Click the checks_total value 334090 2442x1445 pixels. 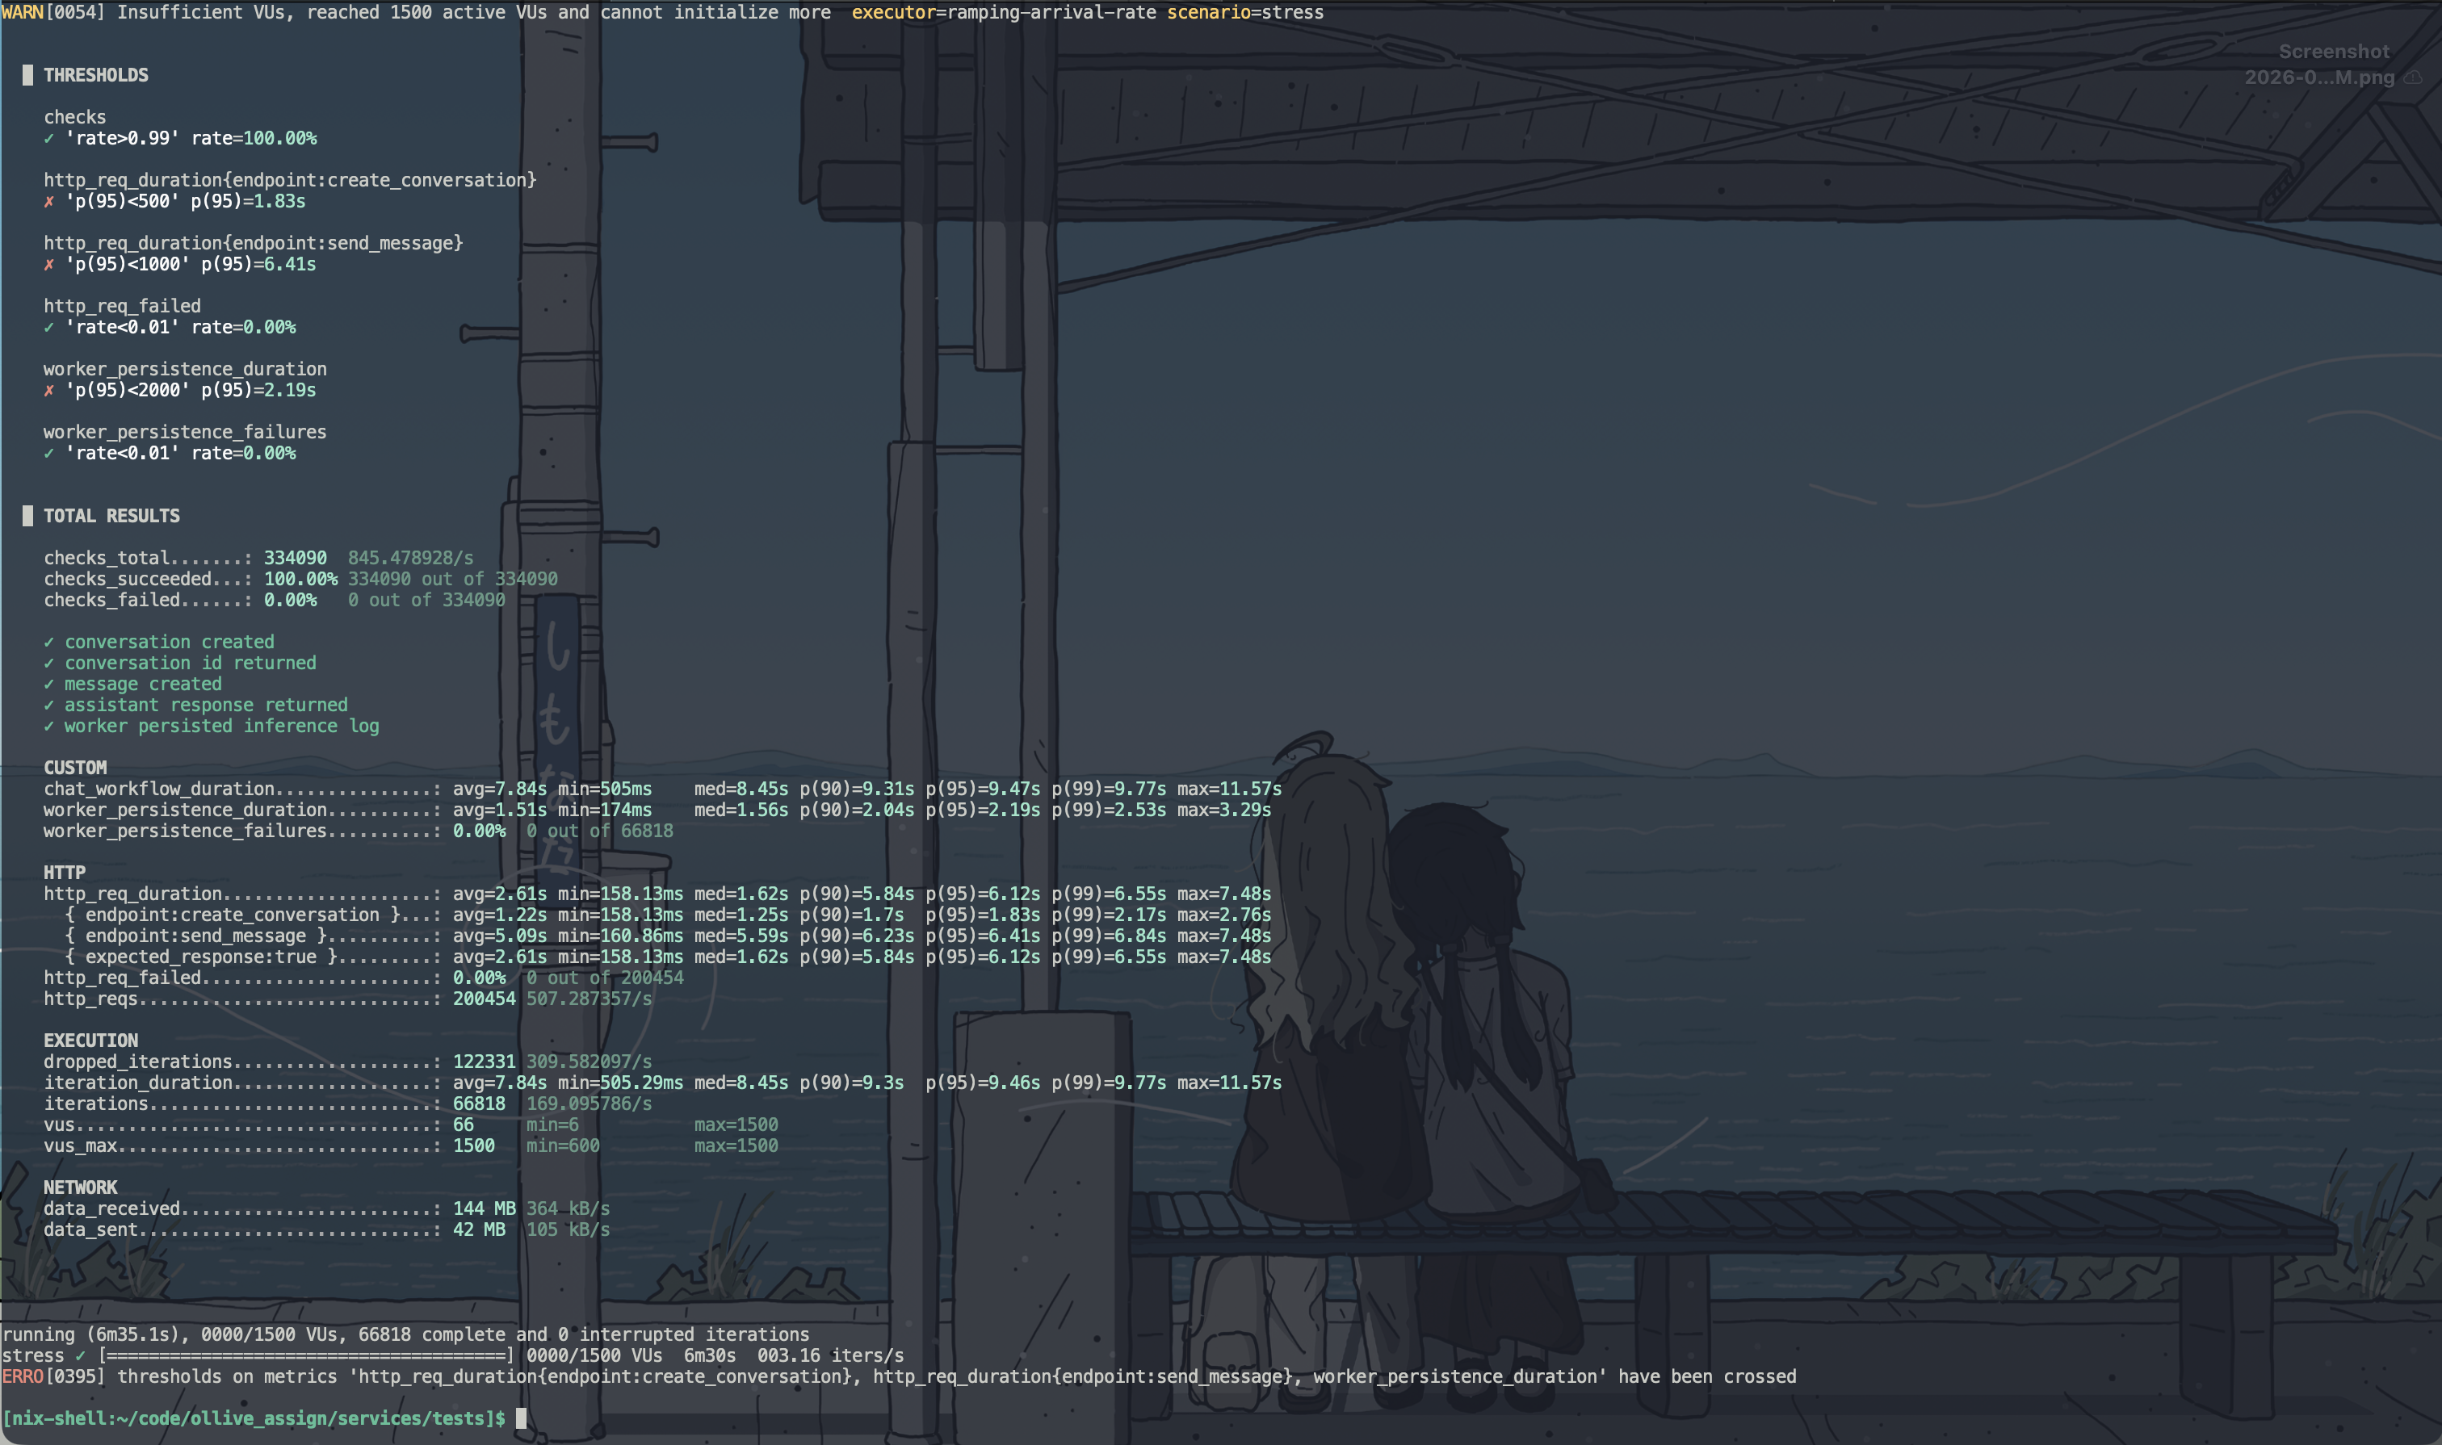[x=295, y=558]
